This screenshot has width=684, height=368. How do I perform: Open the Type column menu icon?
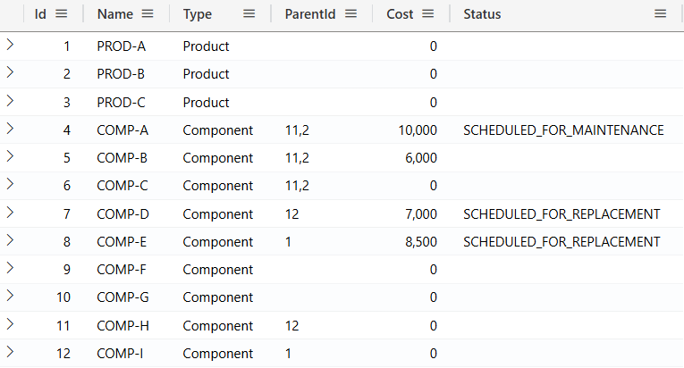(249, 14)
